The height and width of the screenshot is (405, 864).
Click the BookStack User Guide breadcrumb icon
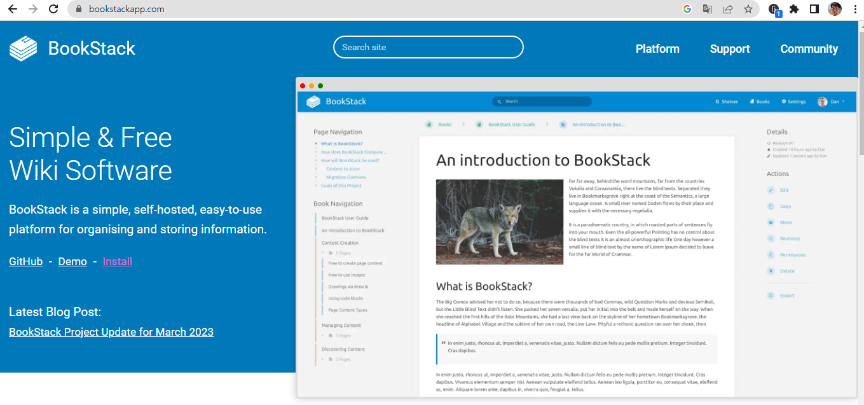479,125
